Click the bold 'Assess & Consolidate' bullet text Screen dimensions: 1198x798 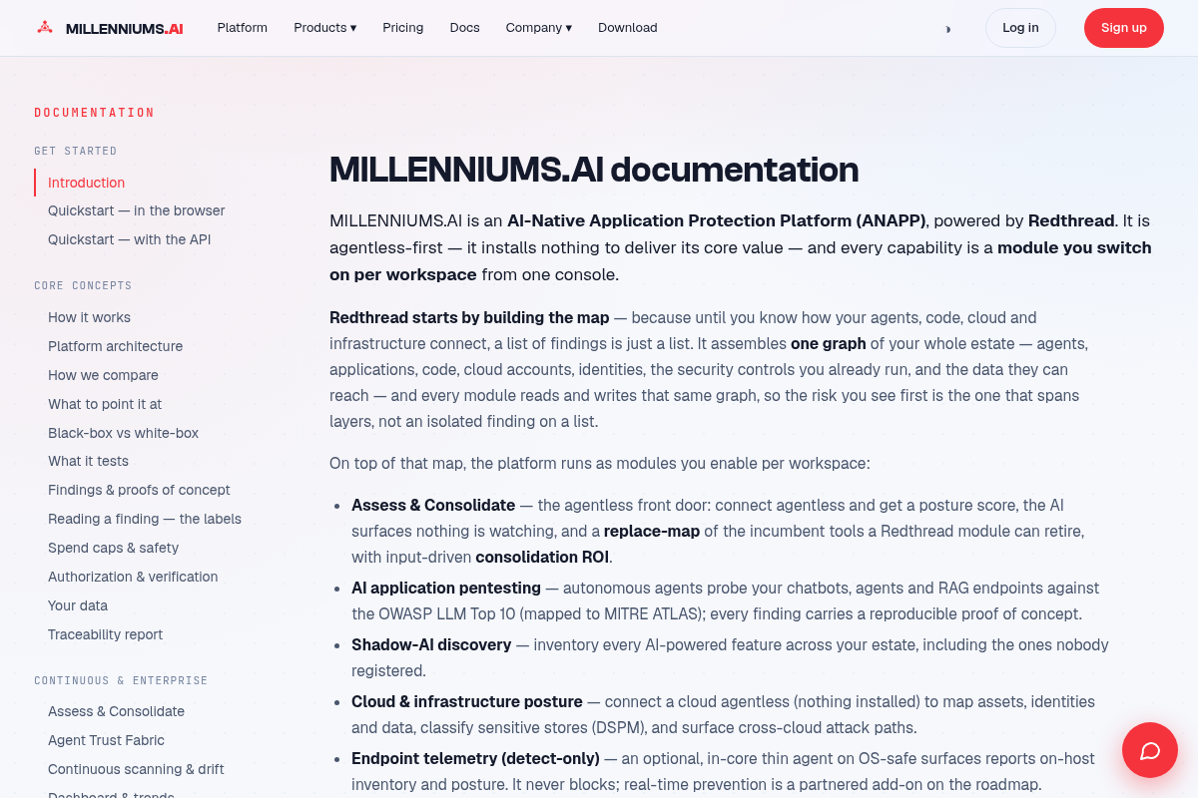[x=433, y=505]
